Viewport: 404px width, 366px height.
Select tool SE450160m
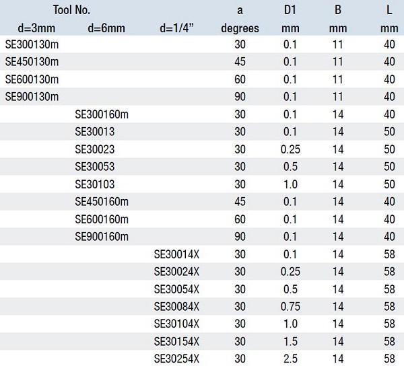[x=102, y=201]
